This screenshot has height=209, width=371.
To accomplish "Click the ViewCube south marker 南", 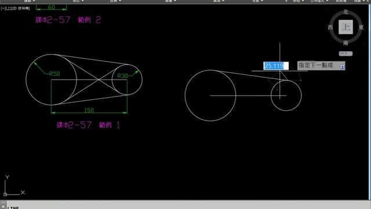I will 345,43.
